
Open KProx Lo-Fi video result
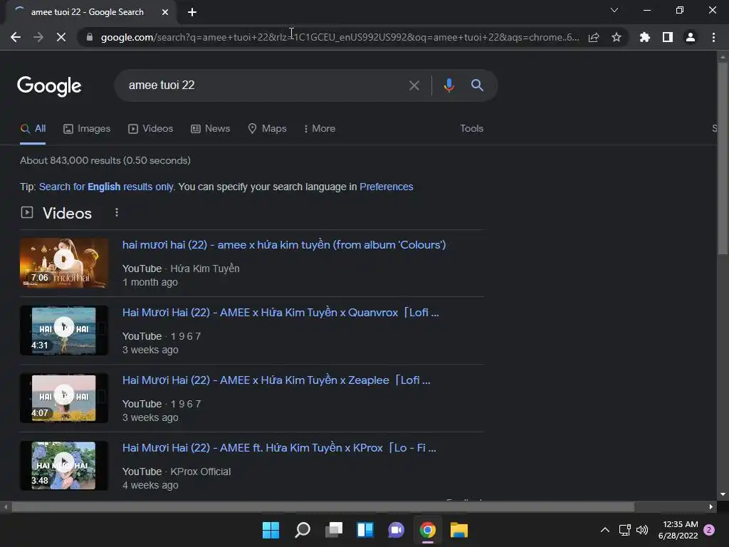point(279,448)
